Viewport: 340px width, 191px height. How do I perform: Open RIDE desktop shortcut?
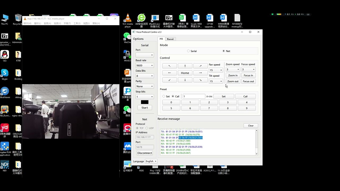(141, 169)
